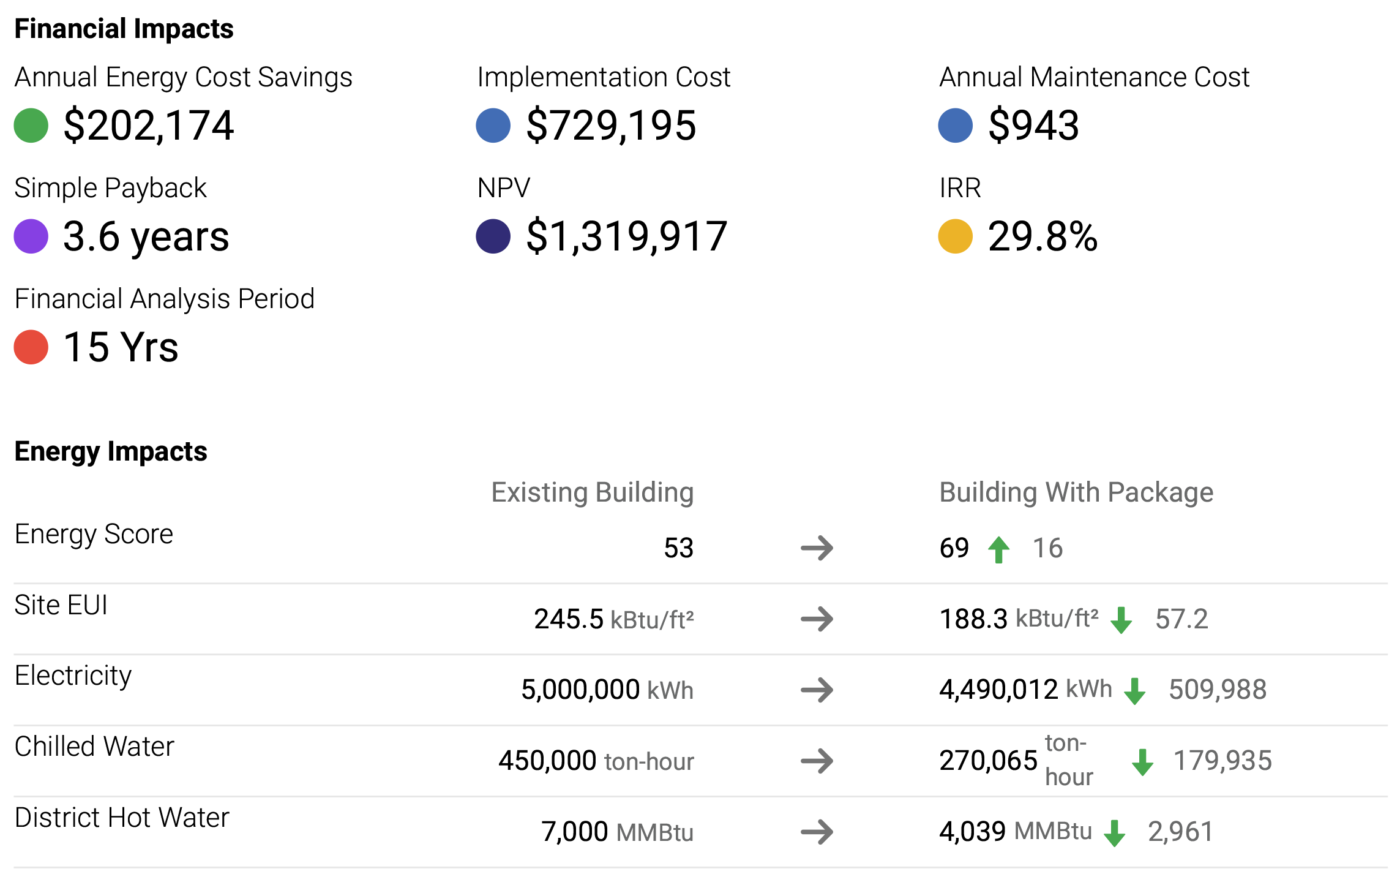Viewport: 1389px width, 885px height.
Task: Click the dark navy NPV dot
Action: pos(493,236)
